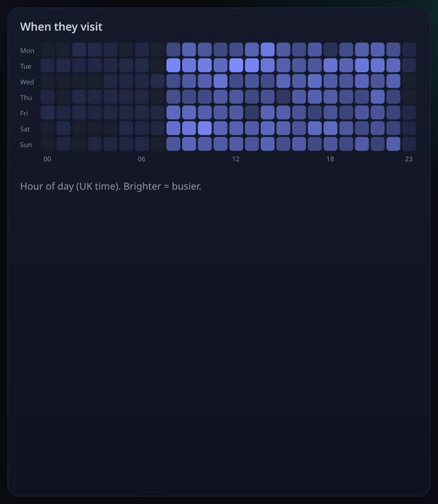The height and width of the screenshot is (504, 438).
Task: Click the '00' hour axis label
Action: point(47,159)
